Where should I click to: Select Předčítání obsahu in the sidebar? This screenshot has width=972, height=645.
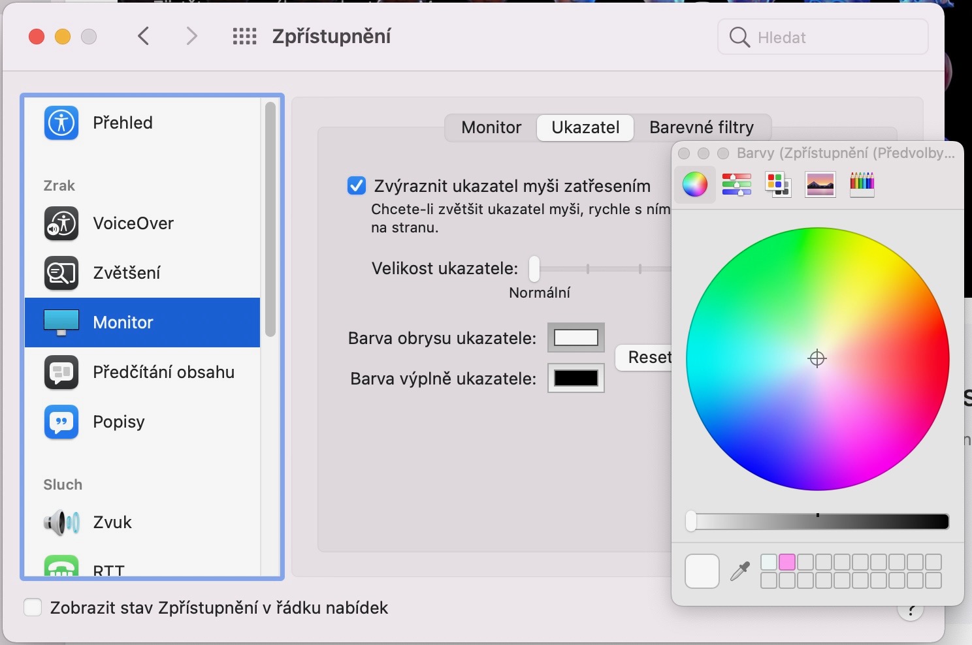[163, 372]
